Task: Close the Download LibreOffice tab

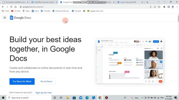Action: coord(28,2)
